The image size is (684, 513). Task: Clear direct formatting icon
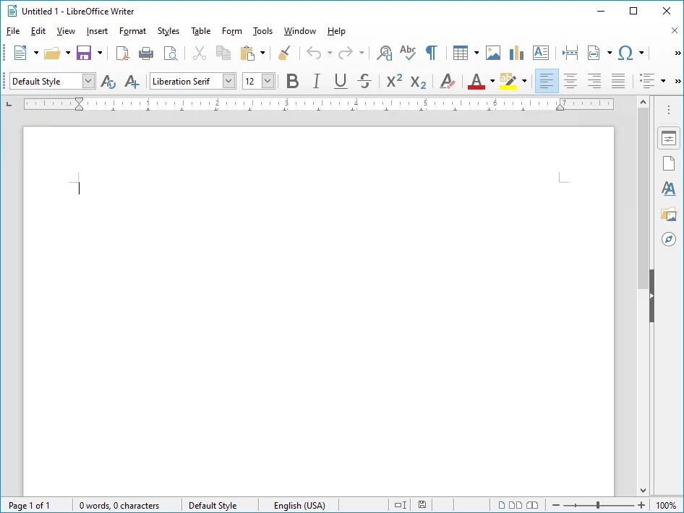pos(447,82)
